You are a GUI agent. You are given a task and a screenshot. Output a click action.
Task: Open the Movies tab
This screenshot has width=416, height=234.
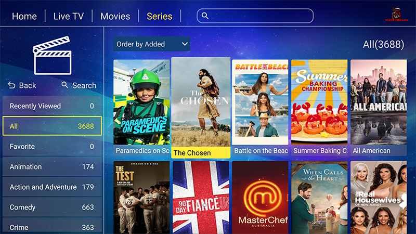click(115, 16)
